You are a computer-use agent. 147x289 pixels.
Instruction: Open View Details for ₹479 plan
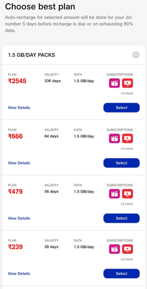pos(19,218)
